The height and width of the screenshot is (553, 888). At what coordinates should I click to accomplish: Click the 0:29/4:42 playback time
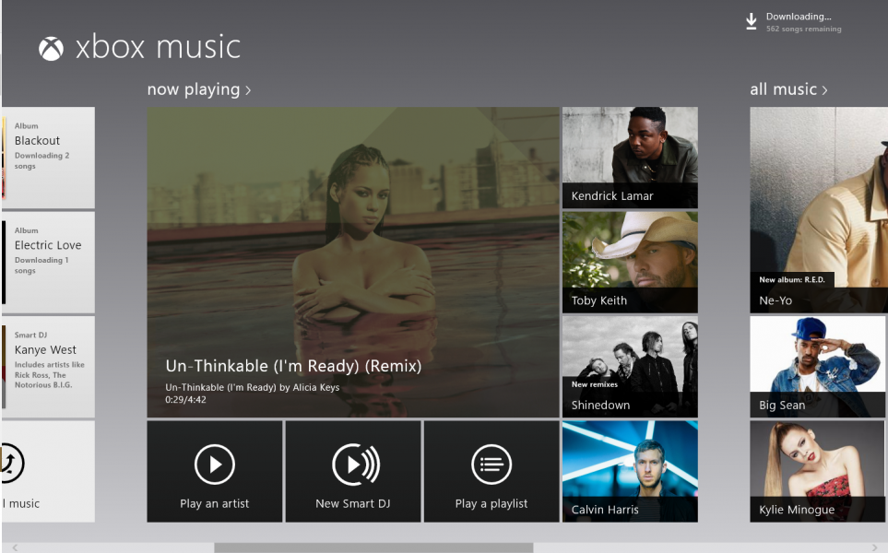point(185,400)
